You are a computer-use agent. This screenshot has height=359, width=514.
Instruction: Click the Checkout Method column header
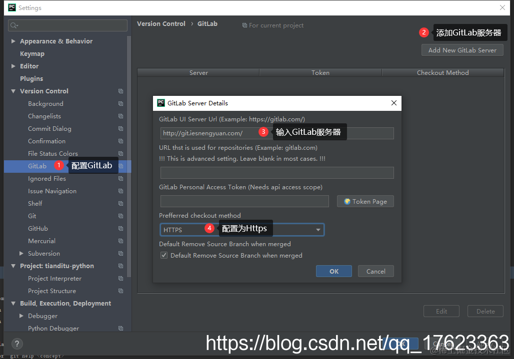pyautogui.click(x=442, y=73)
